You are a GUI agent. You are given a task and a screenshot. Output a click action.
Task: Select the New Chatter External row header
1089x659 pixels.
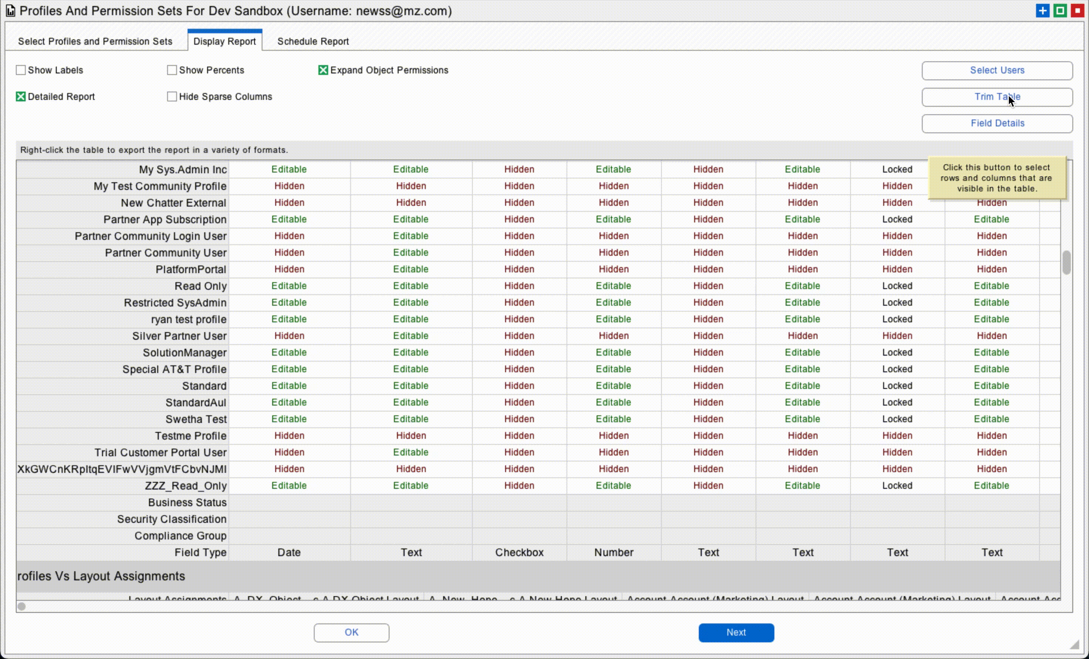123,202
